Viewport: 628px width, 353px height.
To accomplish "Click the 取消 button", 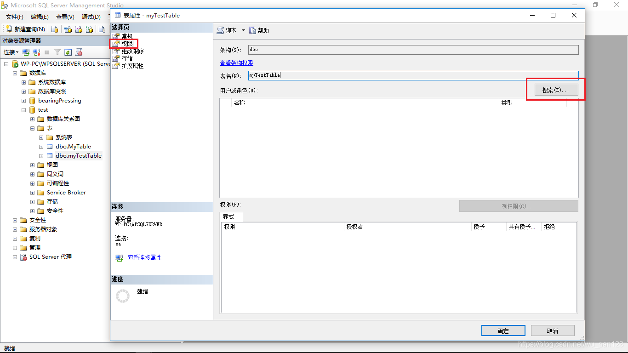I will tap(553, 331).
